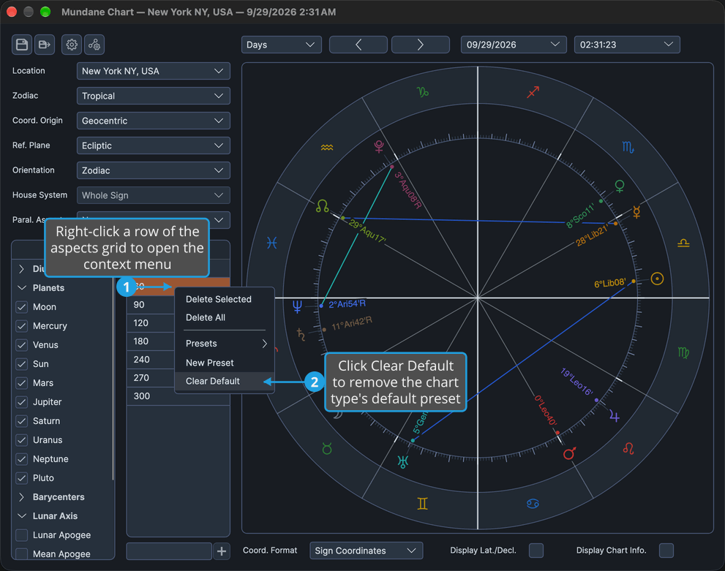
Task: Click the export chart icon
Action: tap(45, 45)
